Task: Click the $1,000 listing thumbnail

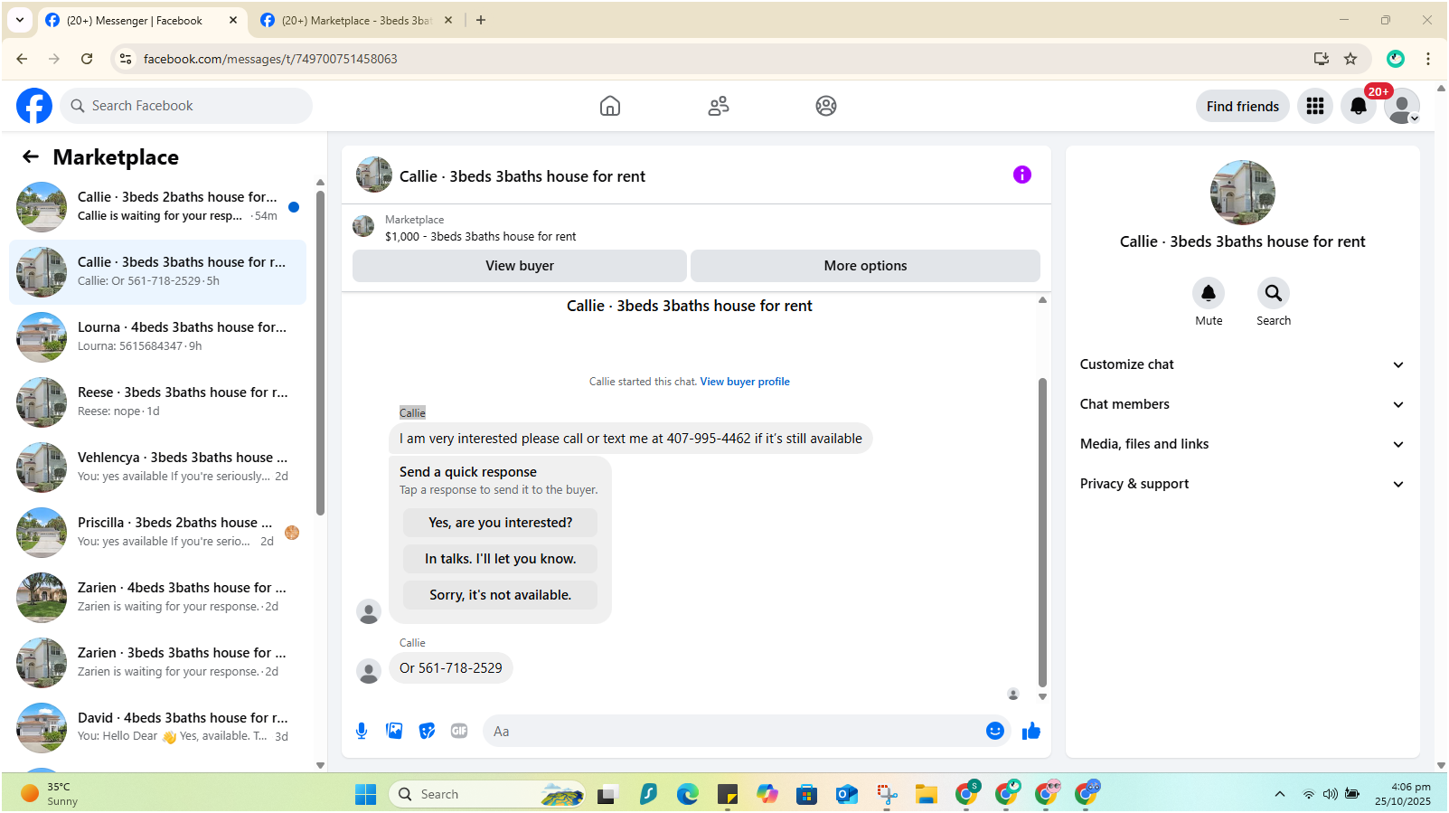Action: pyautogui.click(x=363, y=226)
